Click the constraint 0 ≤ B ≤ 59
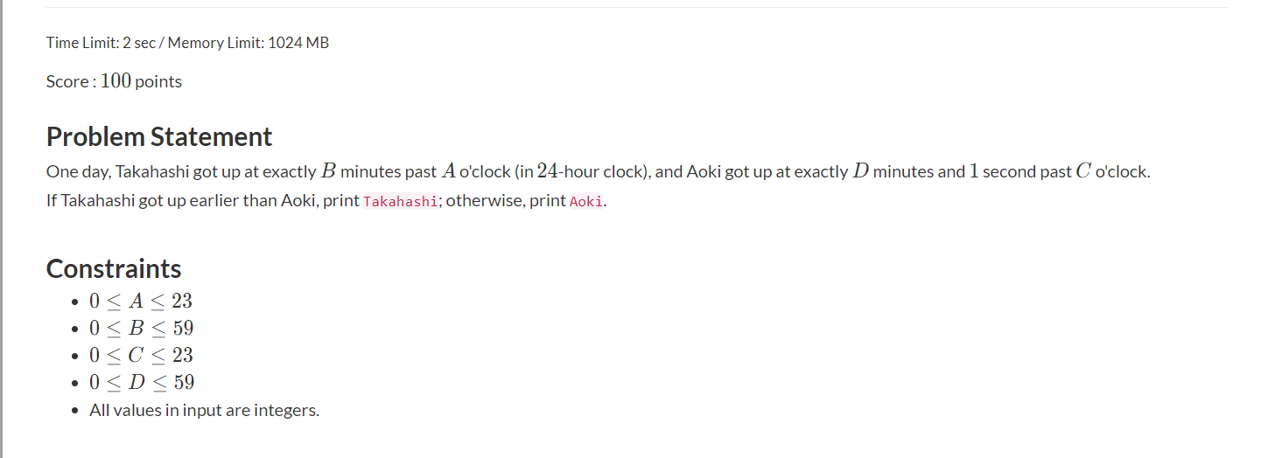Screen dimensions: 1268x458 point(141,329)
